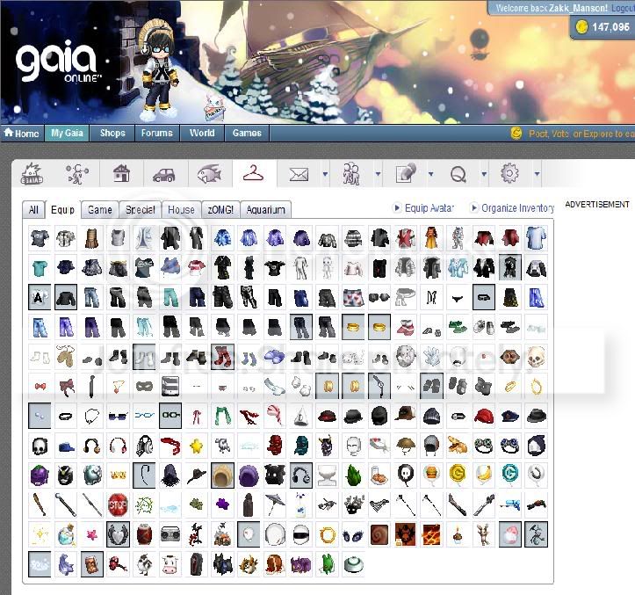The image size is (635, 595).
Task: Switch to the Special inventory tab
Action: (141, 210)
